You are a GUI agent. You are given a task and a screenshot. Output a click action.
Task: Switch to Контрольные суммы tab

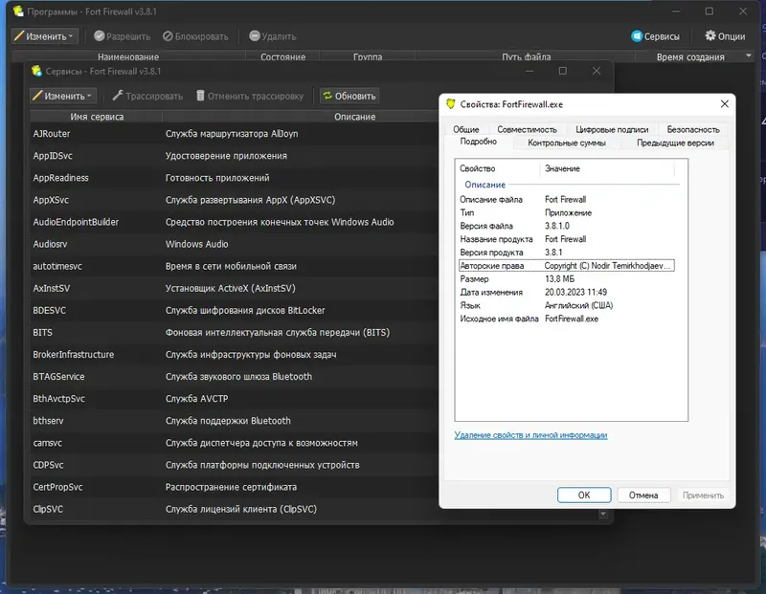pyautogui.click(x=567, y=143)
